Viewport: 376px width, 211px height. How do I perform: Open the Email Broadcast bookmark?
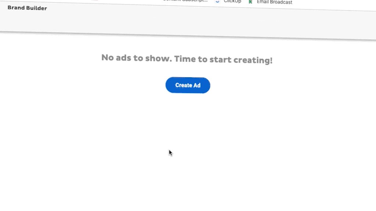coord(275,2)
